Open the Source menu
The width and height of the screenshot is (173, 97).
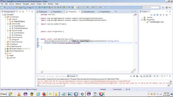point(11,4)
